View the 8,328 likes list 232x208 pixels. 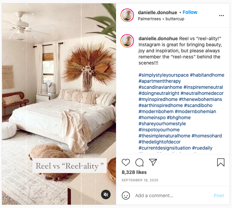[x=134, y=172]
